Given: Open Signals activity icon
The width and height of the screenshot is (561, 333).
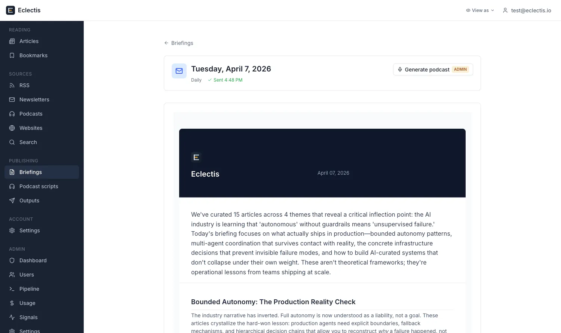Looking at the screenshot, I should [x=12, y=317].
